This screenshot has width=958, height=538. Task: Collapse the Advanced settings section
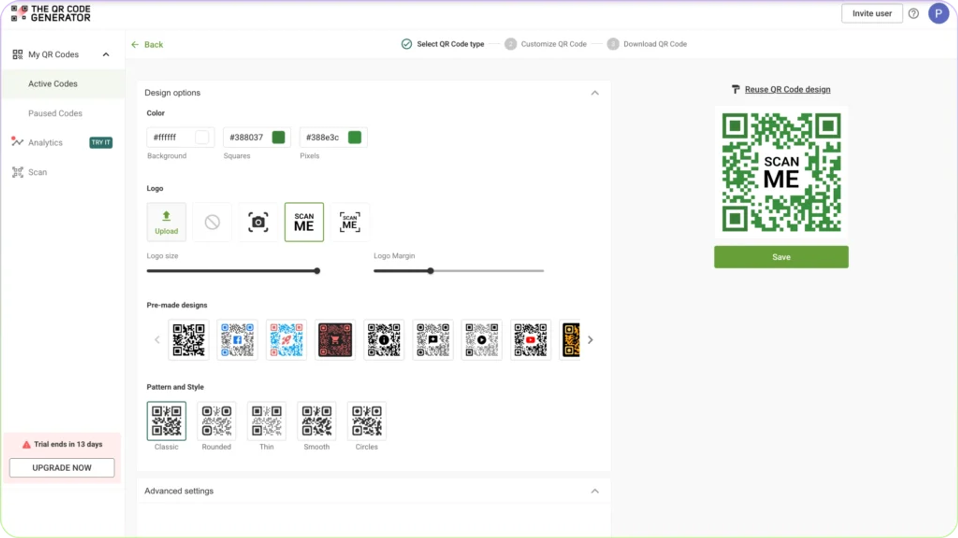[595, 491]
